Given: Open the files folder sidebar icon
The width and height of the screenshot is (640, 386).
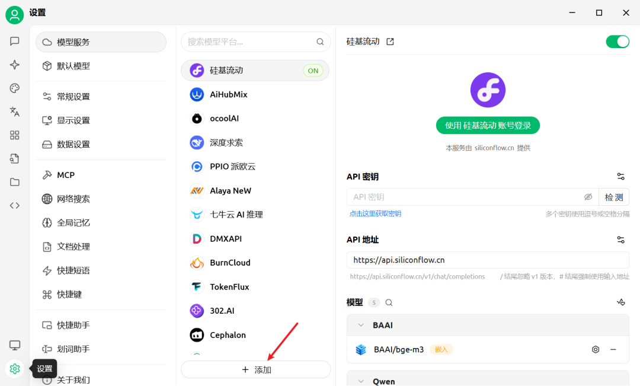Looking at the screenshot, I should coord(15,182).
